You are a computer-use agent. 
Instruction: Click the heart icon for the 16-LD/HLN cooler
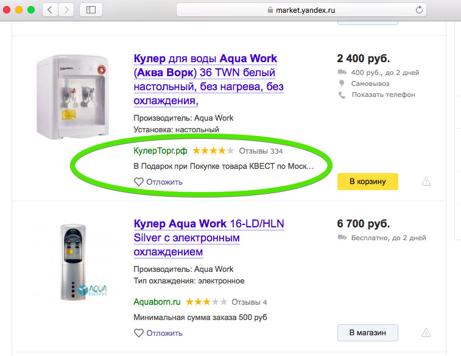click(138, 333)
